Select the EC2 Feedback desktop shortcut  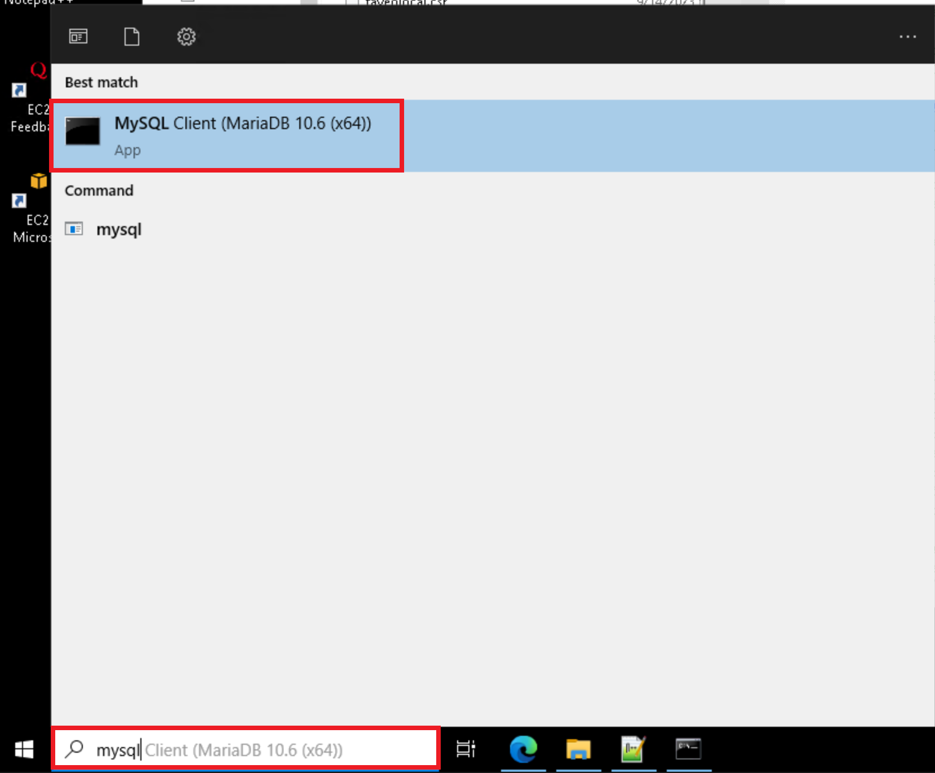coord(29,97)
